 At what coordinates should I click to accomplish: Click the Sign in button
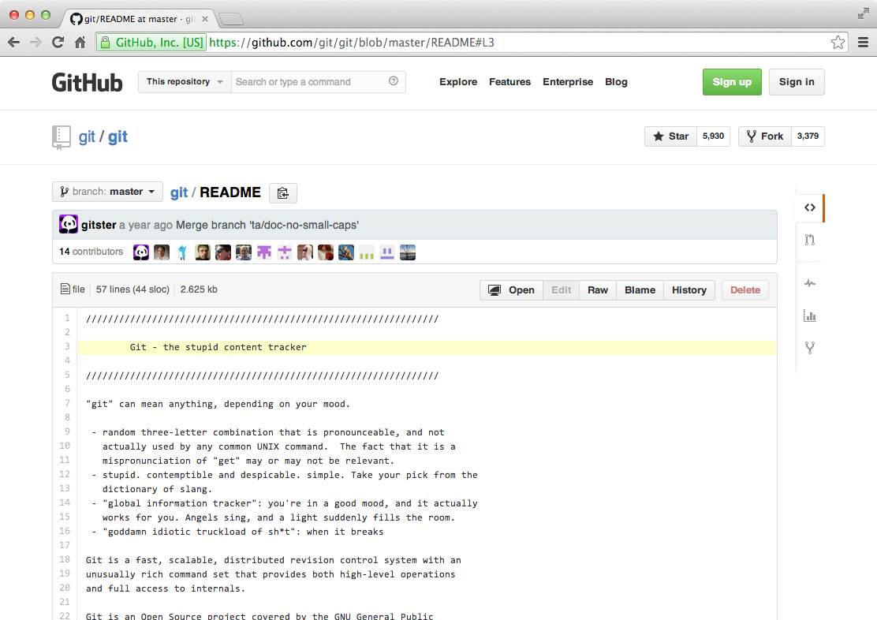point(797,82)
